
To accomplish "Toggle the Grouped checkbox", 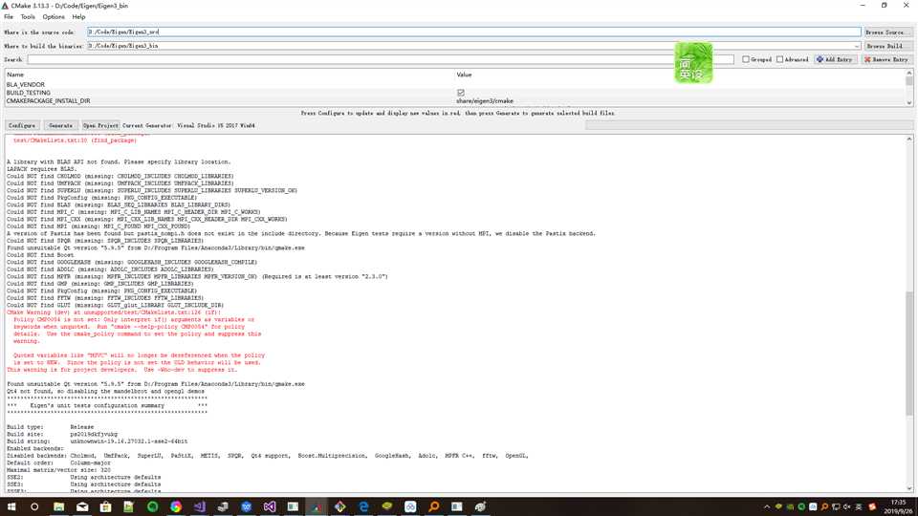I will [x=746, y=59].
